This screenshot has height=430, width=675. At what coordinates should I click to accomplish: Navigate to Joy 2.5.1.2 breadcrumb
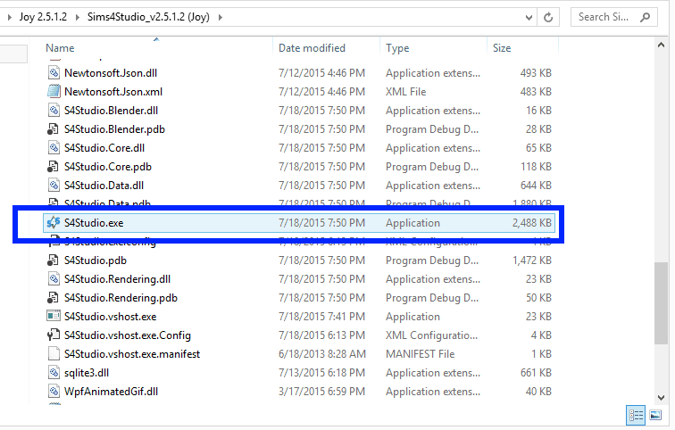(x=43, y=17)
